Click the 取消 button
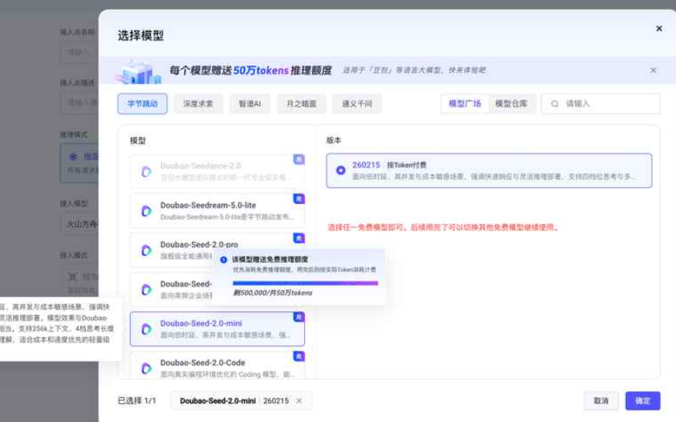The image size is (676, 422). [601, 401]
